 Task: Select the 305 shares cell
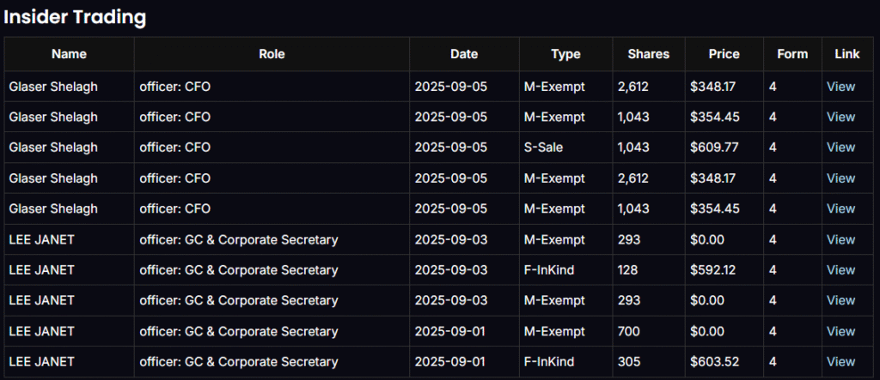point(629,362)
